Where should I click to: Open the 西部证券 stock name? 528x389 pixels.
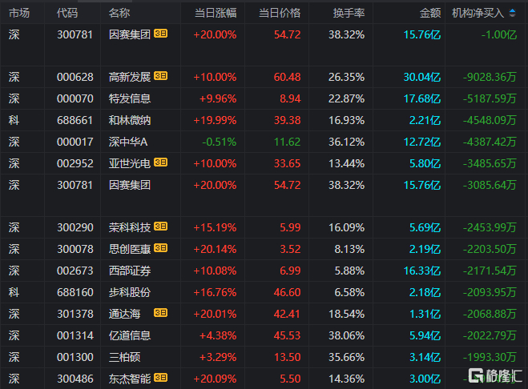(x=130, y=271)
